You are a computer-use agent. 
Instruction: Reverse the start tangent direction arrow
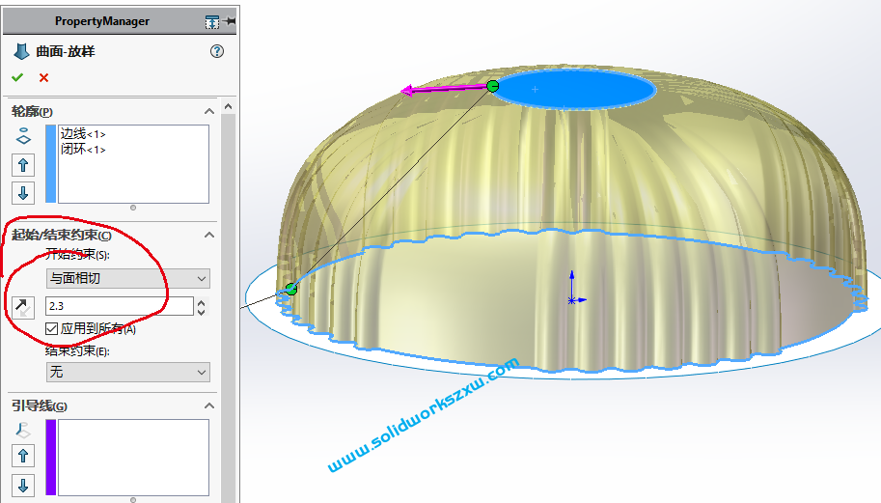point(23,307)
